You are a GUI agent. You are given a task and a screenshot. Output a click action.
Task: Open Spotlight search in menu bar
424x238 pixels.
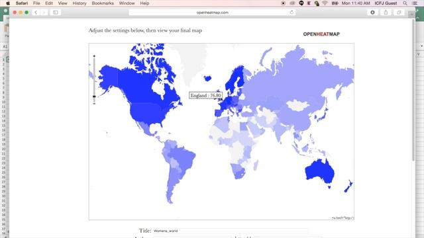405,3
